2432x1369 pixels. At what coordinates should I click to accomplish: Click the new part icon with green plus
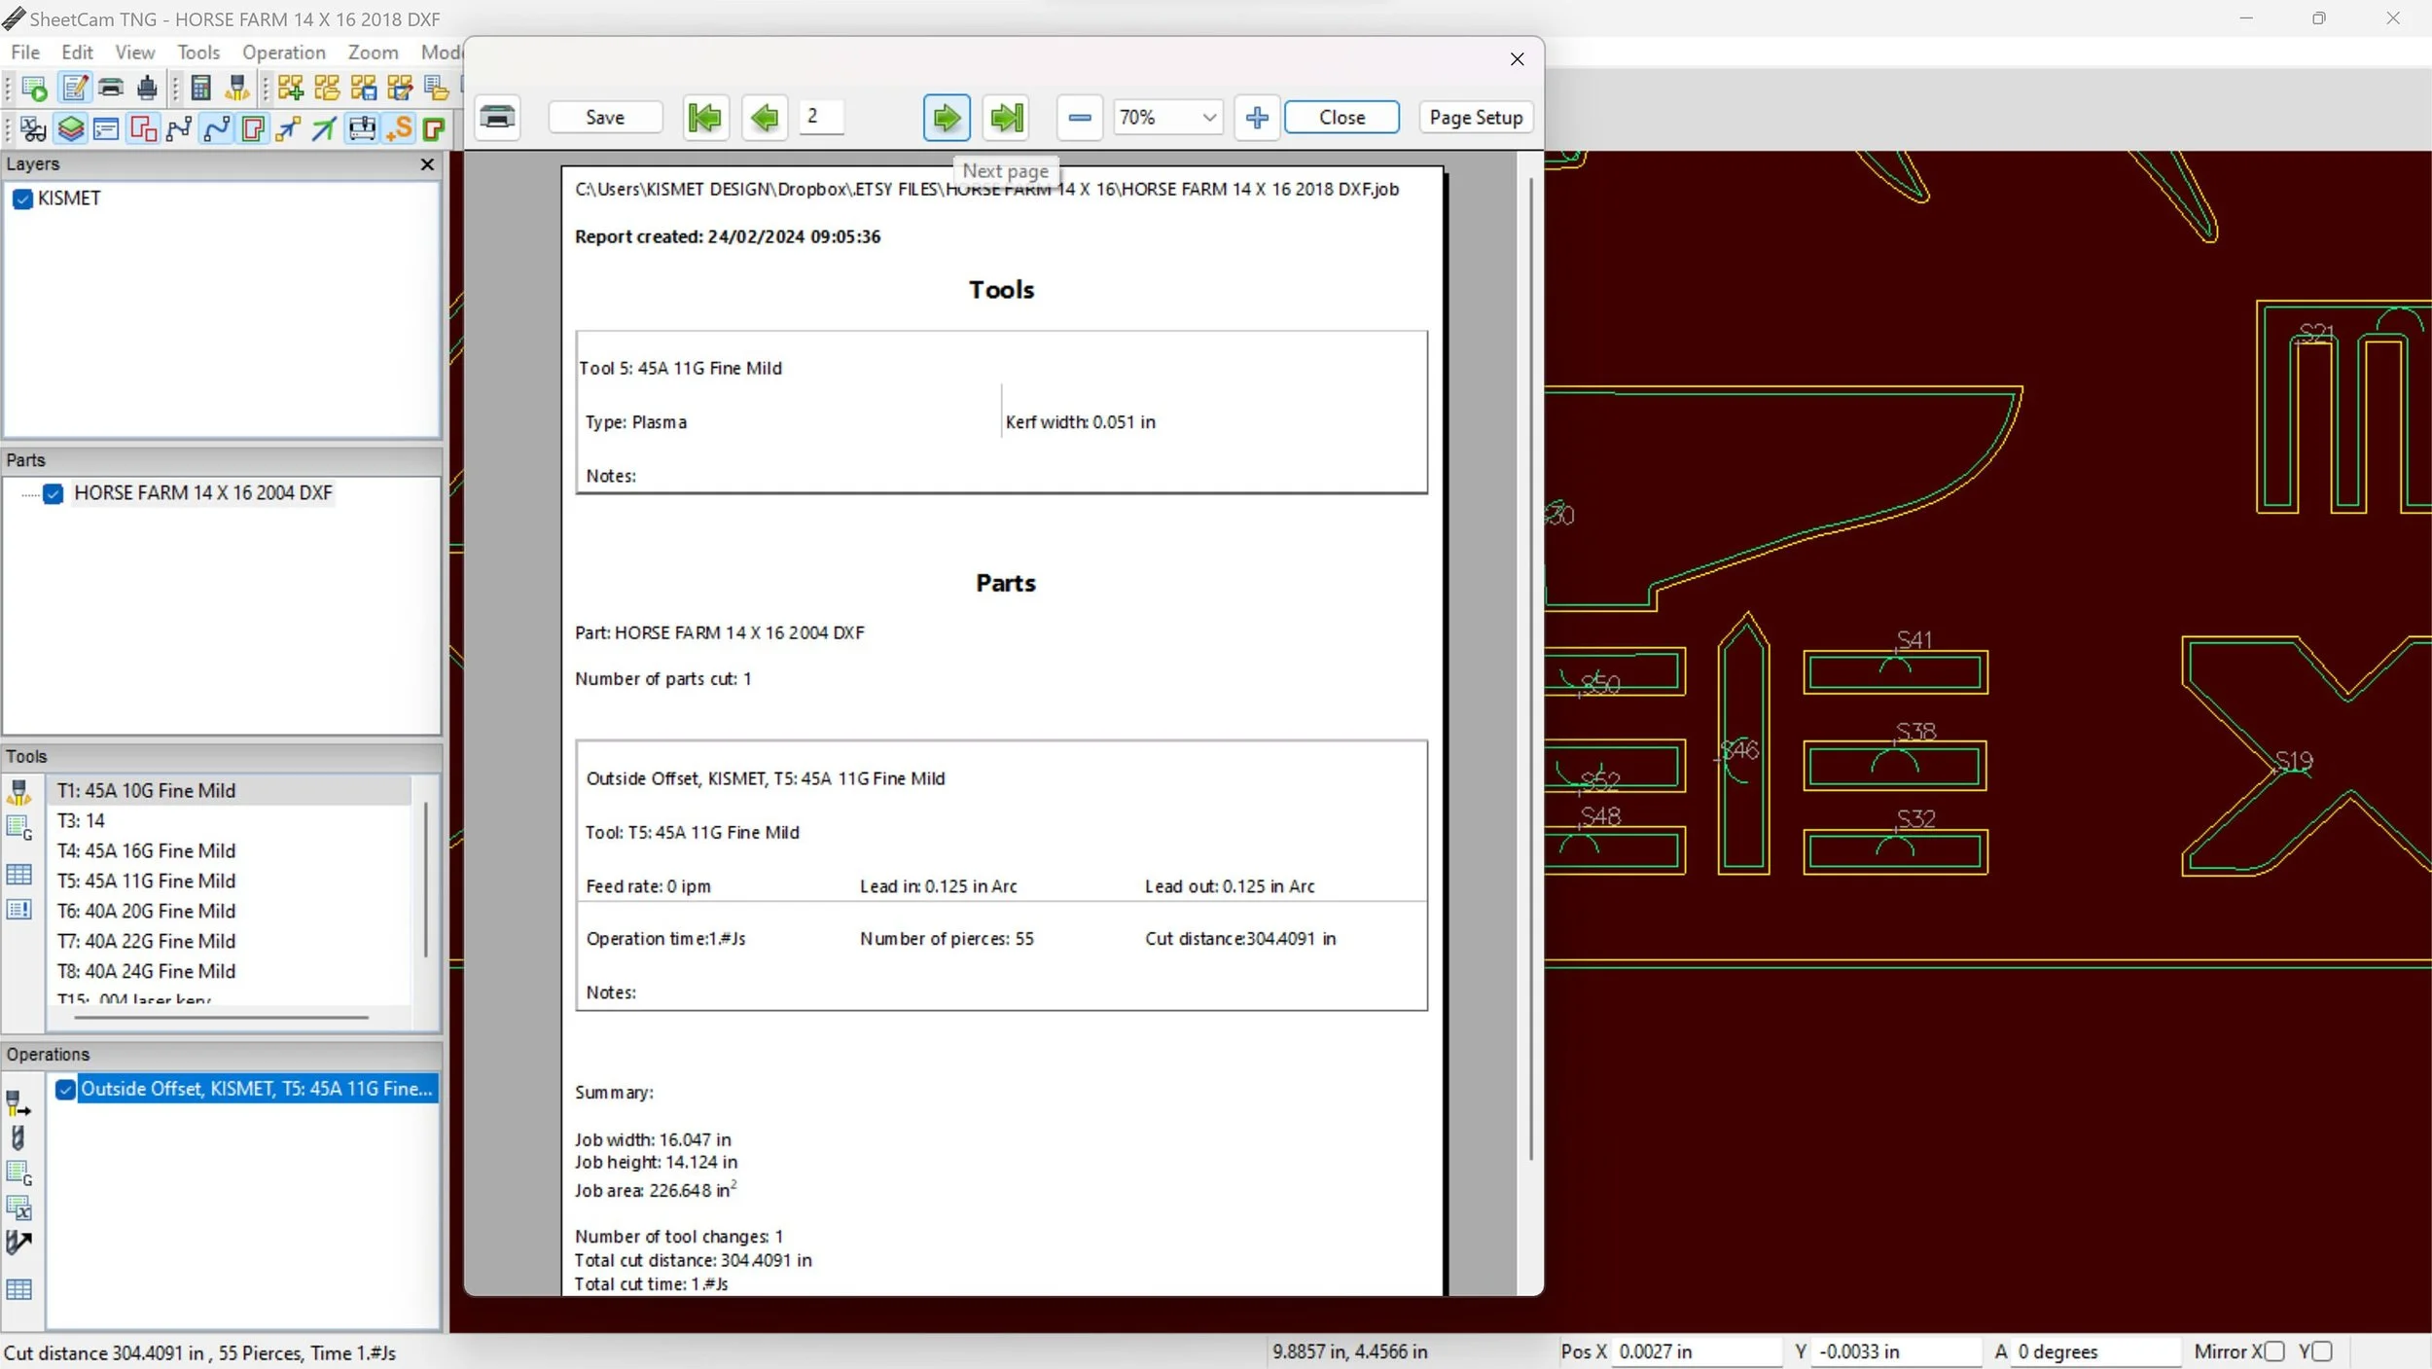[290, 89]
